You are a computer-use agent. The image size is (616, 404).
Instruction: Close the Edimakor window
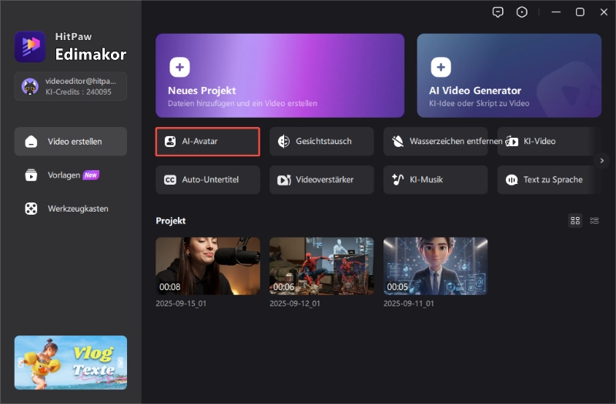point(604,12)
